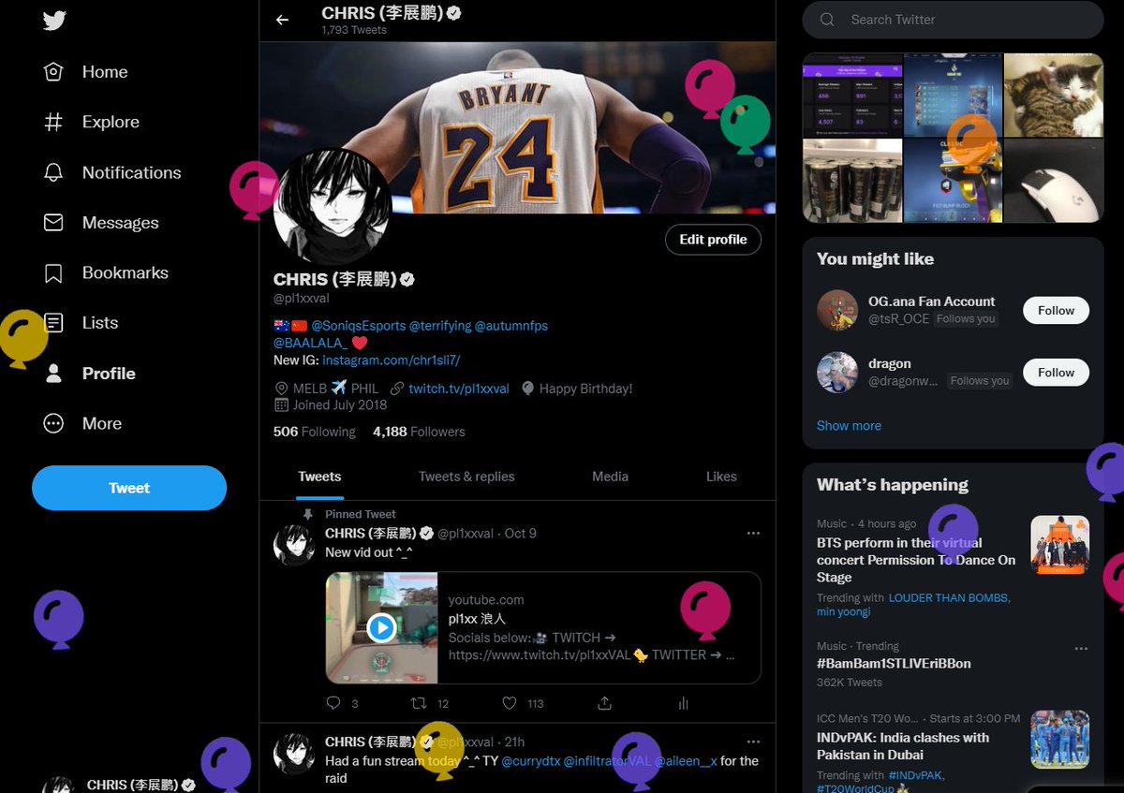Open the min yoongi trend link

click(843, 611)
